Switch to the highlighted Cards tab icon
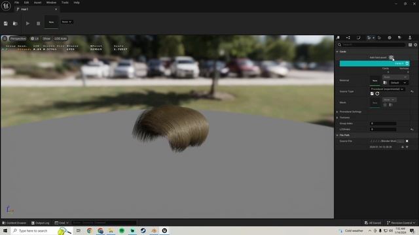The image size is (419, 235). [369, 38]
